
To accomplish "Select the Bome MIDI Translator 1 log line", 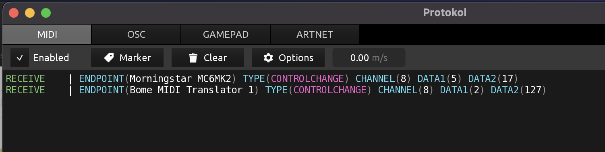I will pyautogui.click(x=276, y=90).
